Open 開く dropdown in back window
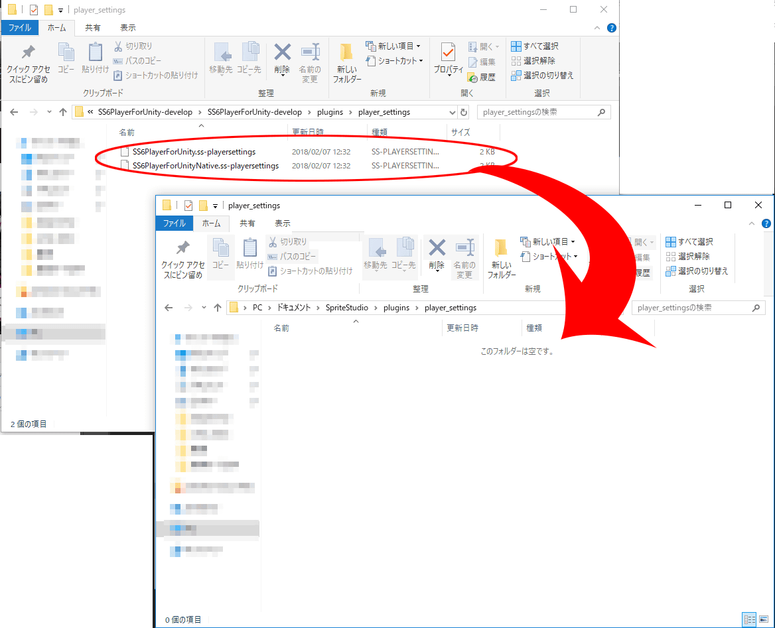The width and height of the screenshot is (775, 628). click(x=484, y=46)
